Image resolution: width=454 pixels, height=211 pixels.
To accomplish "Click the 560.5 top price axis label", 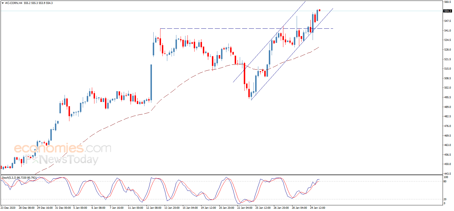I will pyautogui.click(x=447, y=2).
